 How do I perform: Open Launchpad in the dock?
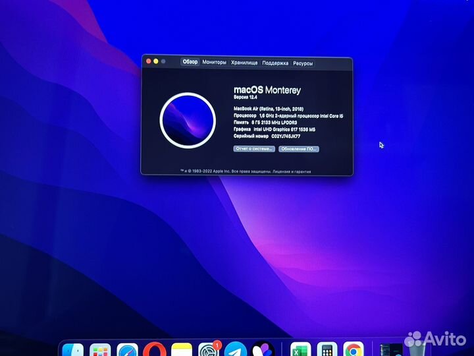(x=100, y=350)
